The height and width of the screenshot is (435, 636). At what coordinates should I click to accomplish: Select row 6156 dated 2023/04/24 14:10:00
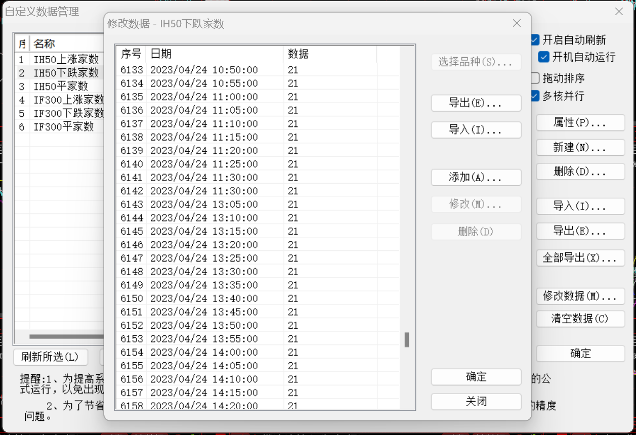(x=258, y=379)
